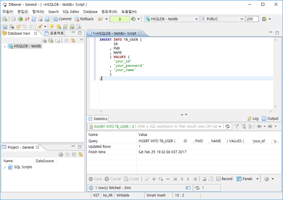This screenshot has height=200, width=283.
Task: Click the results settings gear icon
Action: click(266, 179)
